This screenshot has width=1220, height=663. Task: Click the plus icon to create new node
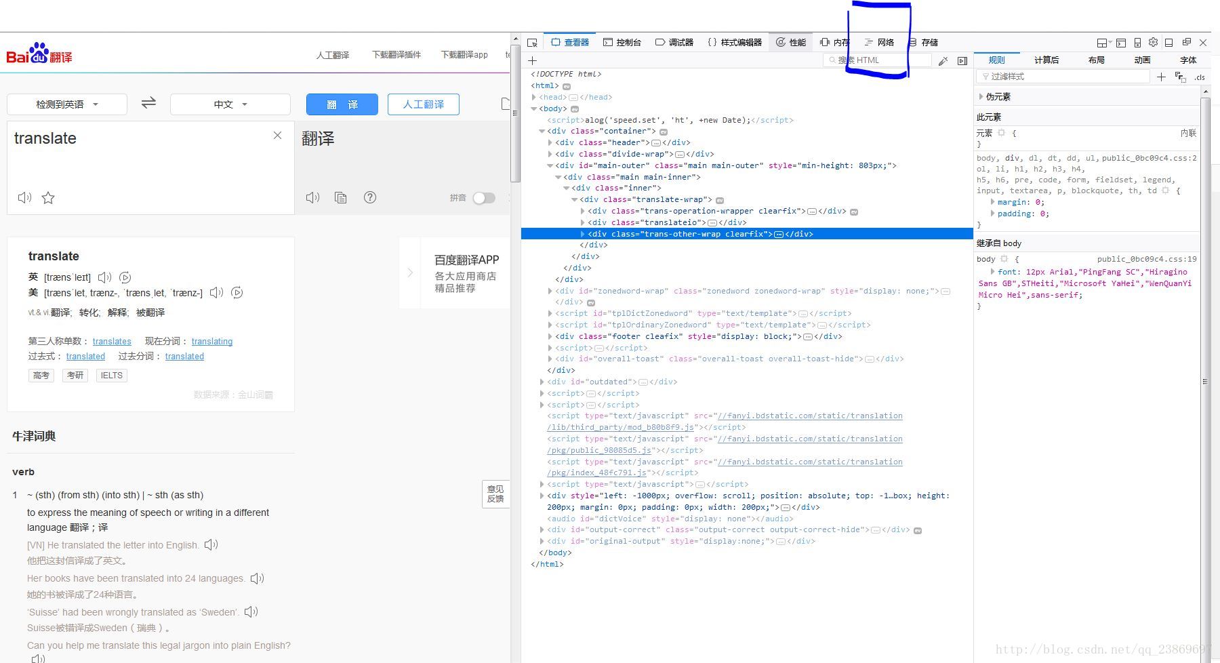click(532, 60)
